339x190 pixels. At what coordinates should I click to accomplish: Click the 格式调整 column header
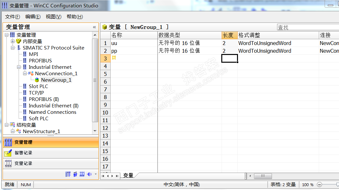click(278, 35)
